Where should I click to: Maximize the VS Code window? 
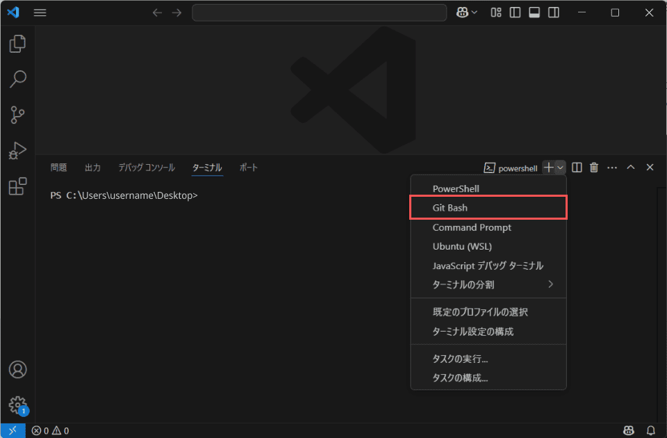pyautogui.click(x=615, y=13)
